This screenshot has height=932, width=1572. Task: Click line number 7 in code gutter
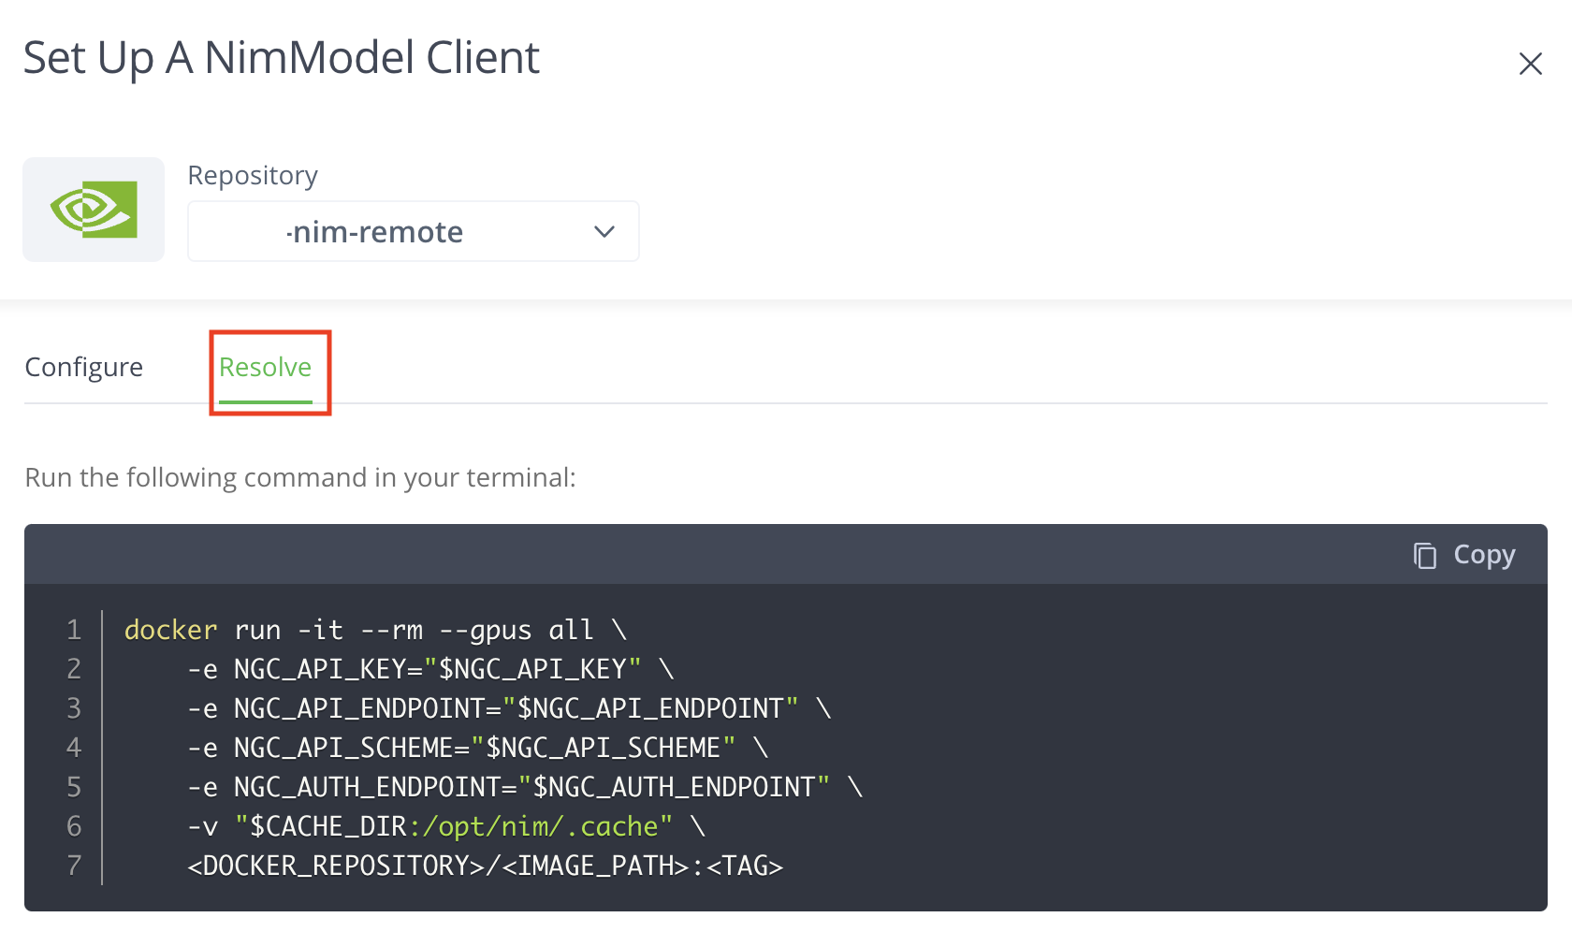(74, 866)
